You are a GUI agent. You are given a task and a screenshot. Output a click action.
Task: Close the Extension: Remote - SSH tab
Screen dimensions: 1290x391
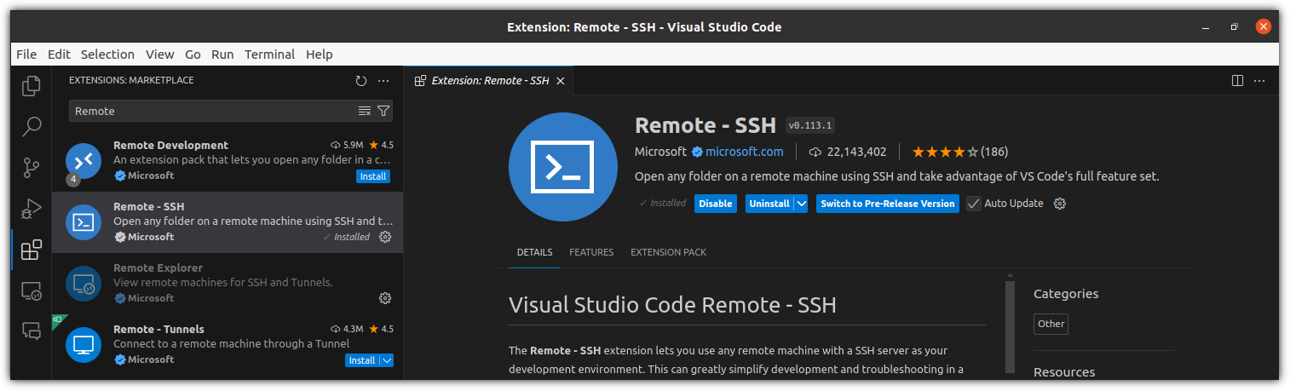click(x=560, y=81)
